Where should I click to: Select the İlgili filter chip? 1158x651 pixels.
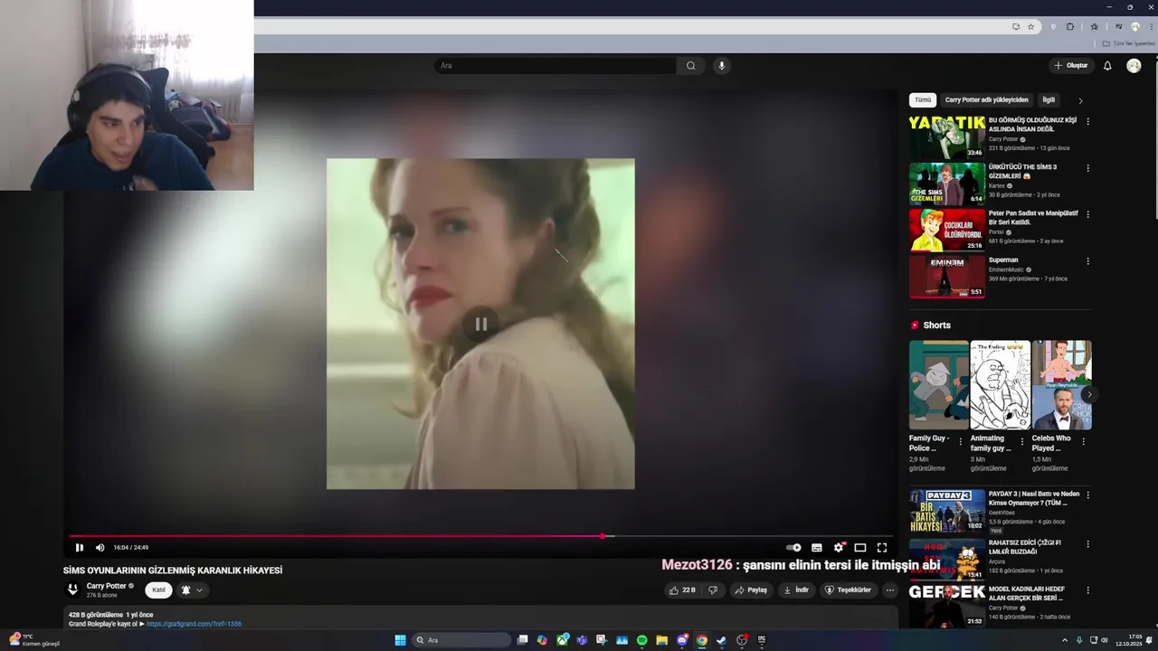[x=1049, y=99]
